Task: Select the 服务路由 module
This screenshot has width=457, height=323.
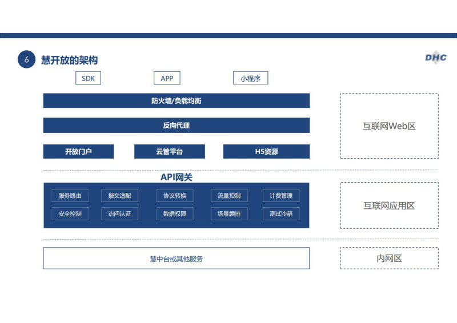Action: click(x=70, y=196)
